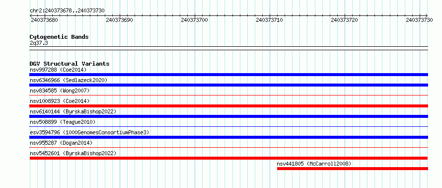Select the nsv1008923 (Coe2014) red variant bar
The image size is (442, 188).
tap(228, 106)
